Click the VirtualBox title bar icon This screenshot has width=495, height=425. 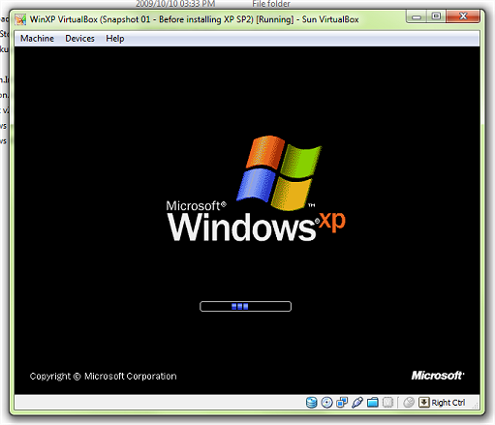tap(20, 19)
